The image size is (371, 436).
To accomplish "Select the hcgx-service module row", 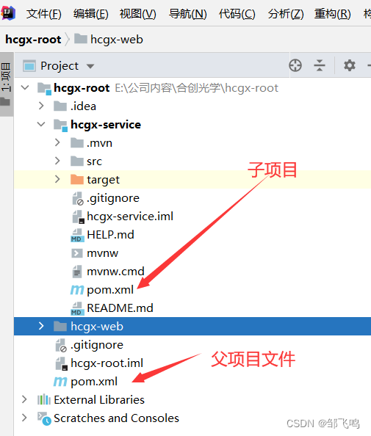I will pyautogui.click(x=192, y=124).
